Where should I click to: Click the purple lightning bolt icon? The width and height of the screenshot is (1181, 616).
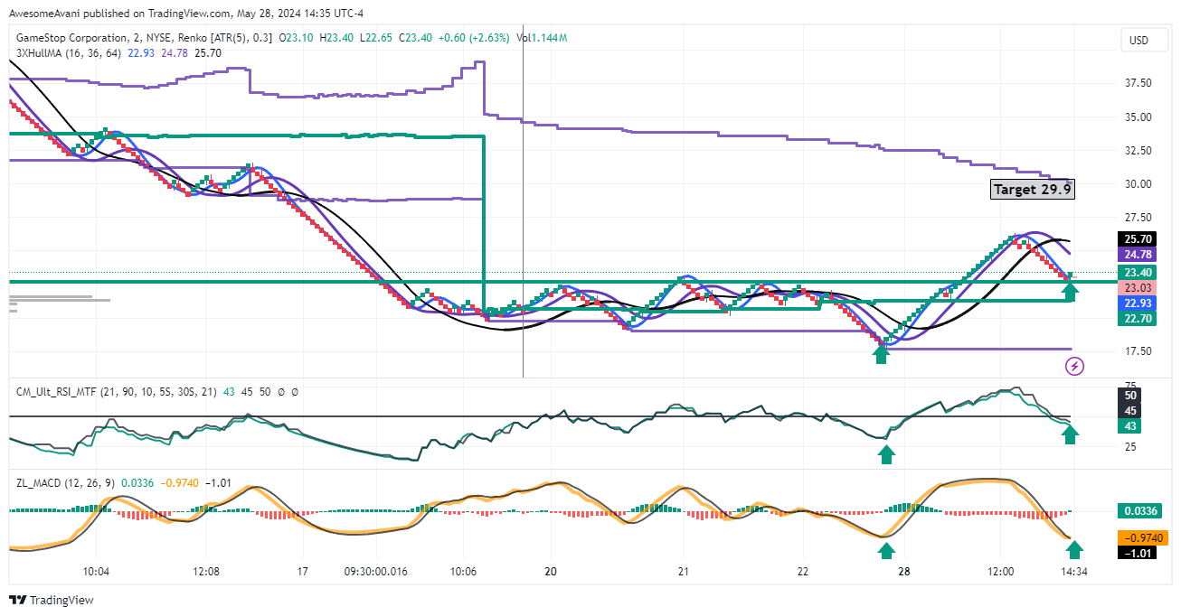pyautogui.click(x=1074, y=366)
